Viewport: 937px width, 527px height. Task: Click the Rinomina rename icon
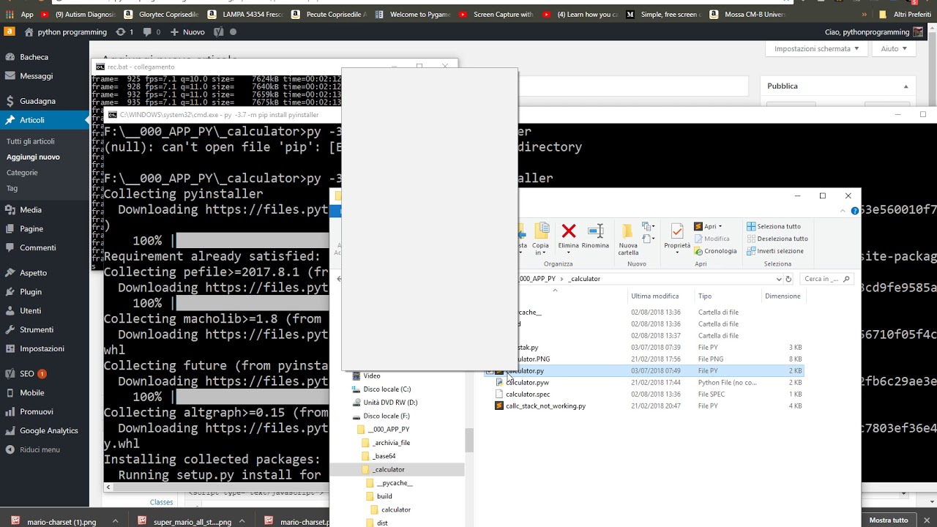595,231
